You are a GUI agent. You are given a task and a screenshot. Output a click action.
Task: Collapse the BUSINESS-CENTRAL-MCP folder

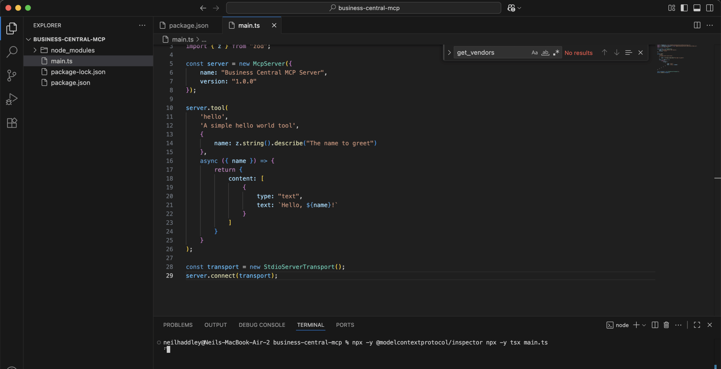pyautogui.click(x=29, y=39)
